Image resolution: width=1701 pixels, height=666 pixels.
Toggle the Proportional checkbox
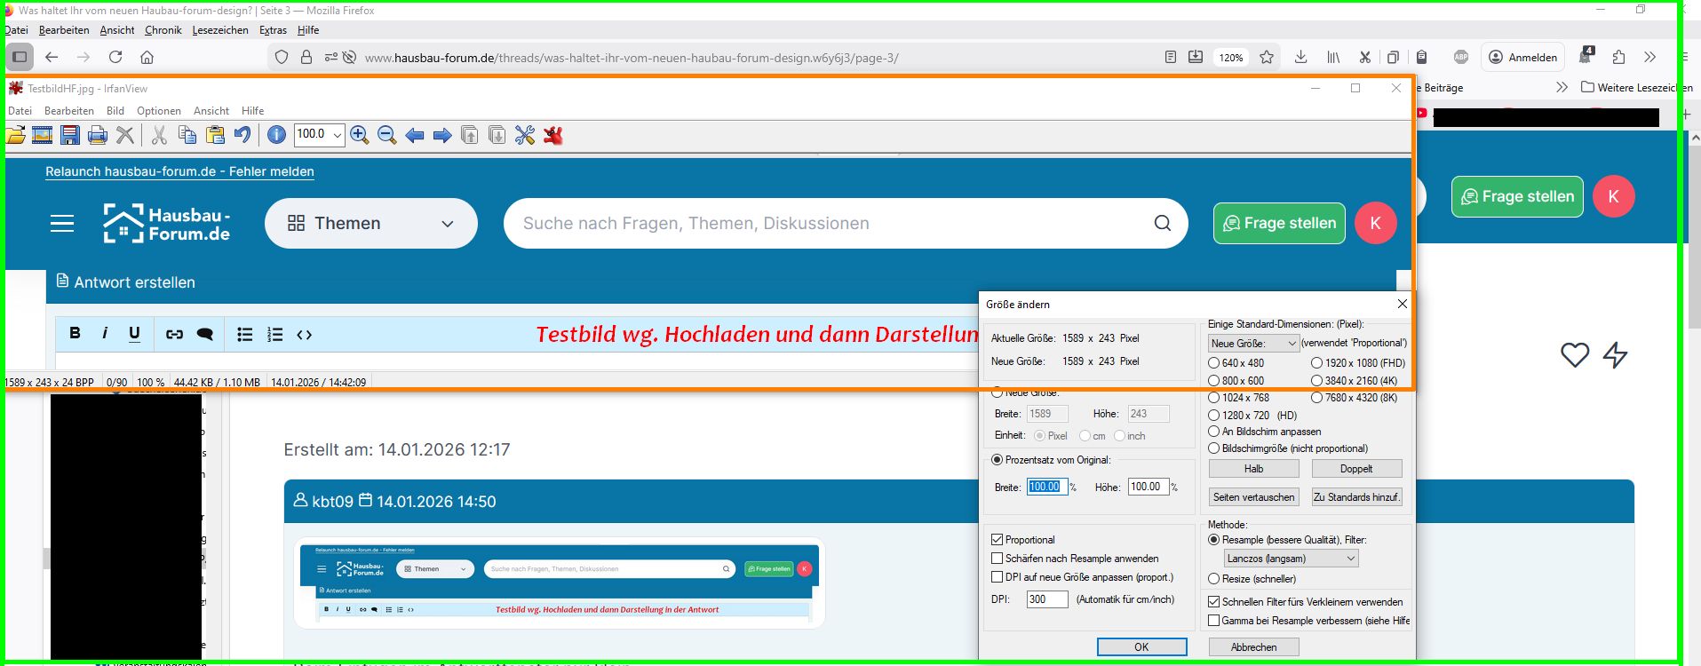[x=998, y=540]
